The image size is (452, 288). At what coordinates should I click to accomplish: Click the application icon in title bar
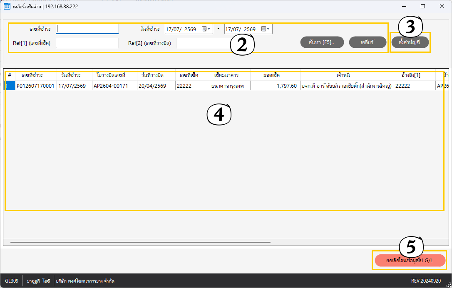tap(7, 6)
